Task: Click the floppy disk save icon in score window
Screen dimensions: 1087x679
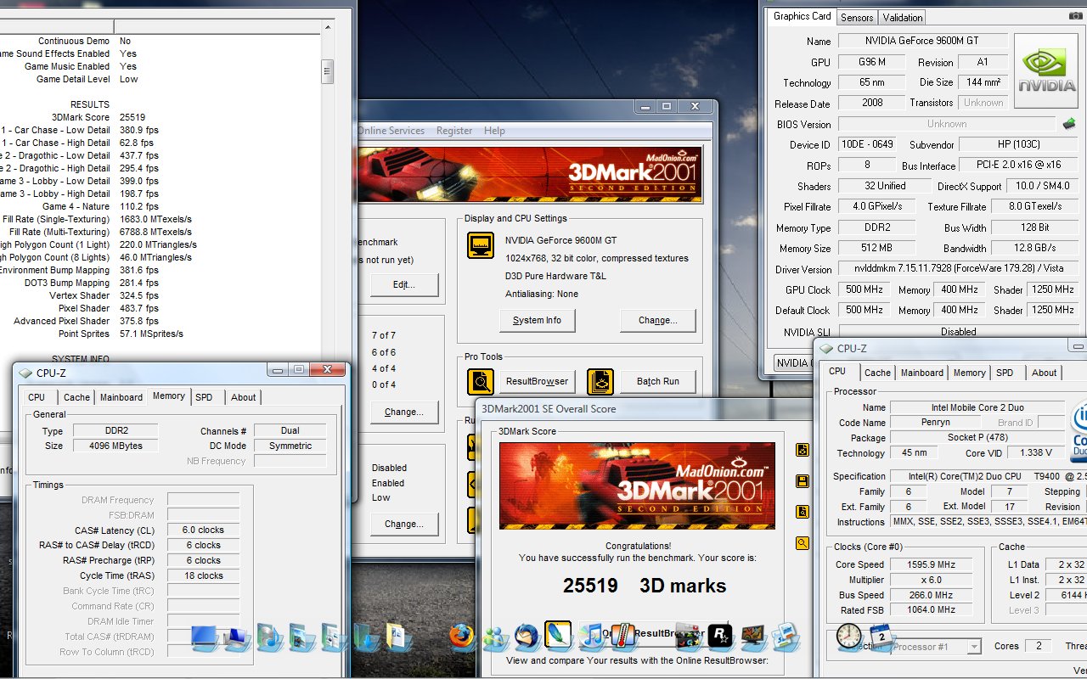Action: click(x=802, y=481)
